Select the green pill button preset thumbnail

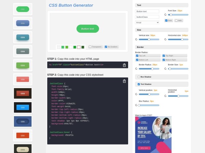[x=23, y=9]
